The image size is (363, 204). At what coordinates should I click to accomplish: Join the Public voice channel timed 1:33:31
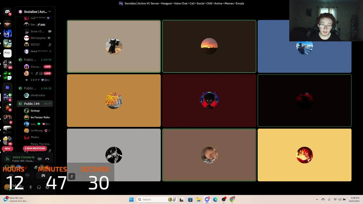(x=35, y=60)
